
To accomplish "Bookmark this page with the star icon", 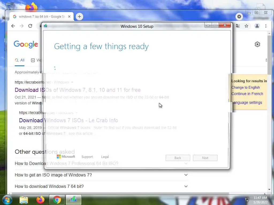I will pos(246,26).
